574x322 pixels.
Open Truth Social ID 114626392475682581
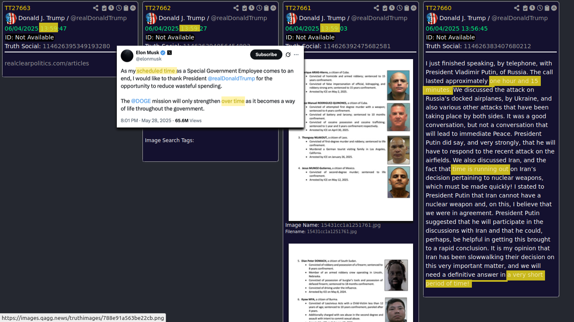tap(357, 46)
